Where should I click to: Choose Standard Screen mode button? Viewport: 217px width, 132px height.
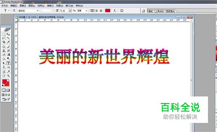tap(3, 95)
